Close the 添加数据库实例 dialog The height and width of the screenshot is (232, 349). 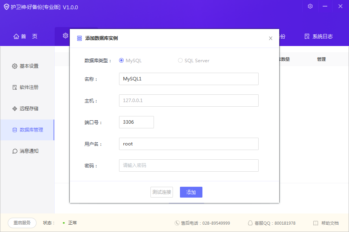coord(270,38)
